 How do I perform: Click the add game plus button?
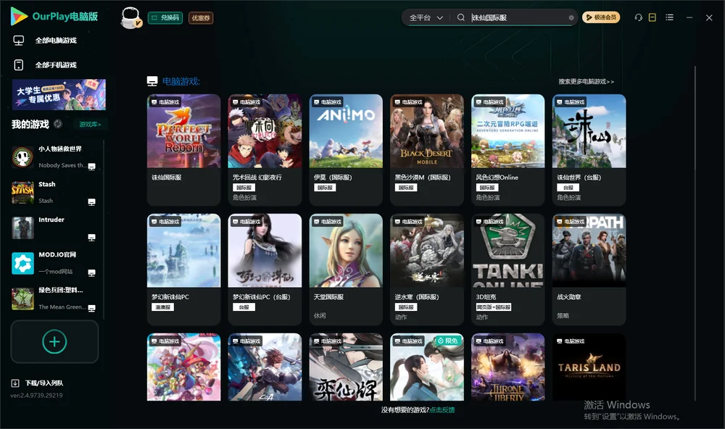tap(54, 341)
